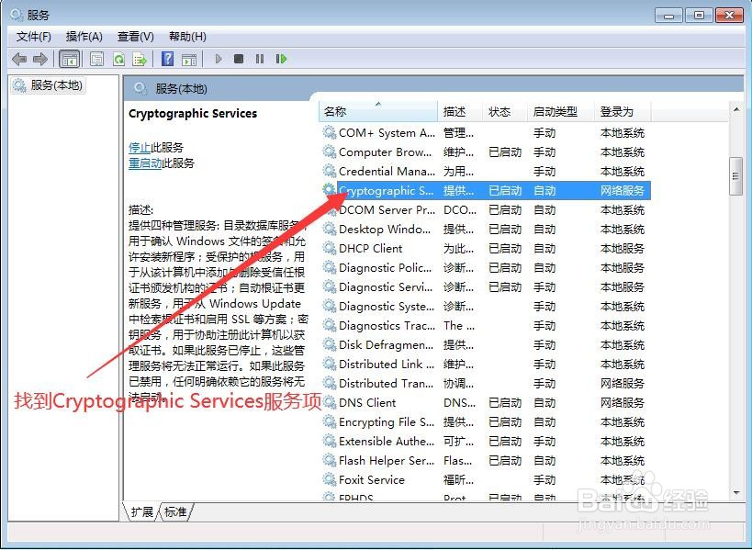The image size is (752, 550).
Task: Switch to the 标准 tab
Action: 174,512
